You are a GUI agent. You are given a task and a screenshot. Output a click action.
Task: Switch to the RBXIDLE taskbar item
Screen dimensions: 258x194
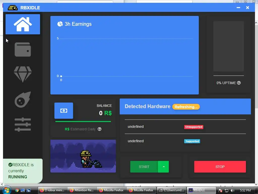coord(201,190)
